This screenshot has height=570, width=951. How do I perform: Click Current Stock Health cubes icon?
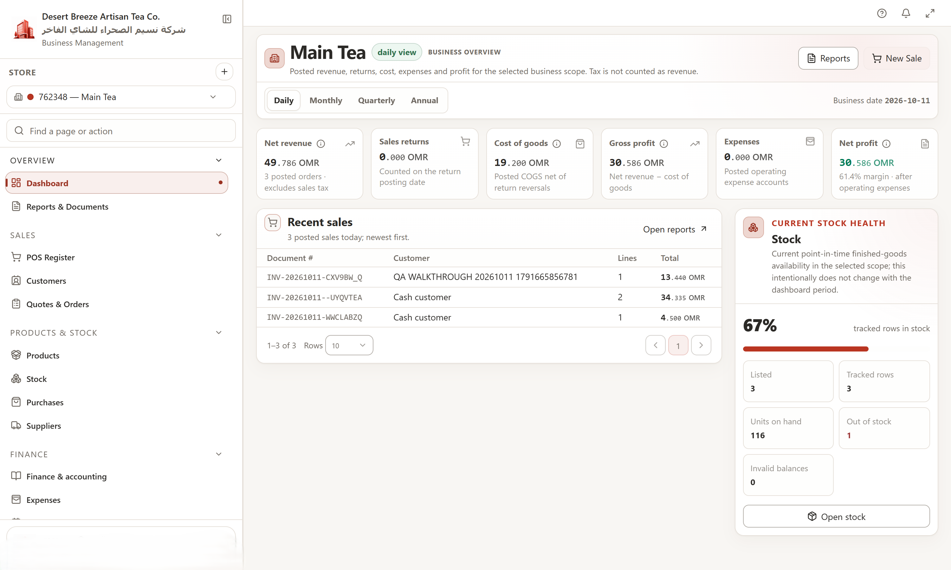(753, 227)
